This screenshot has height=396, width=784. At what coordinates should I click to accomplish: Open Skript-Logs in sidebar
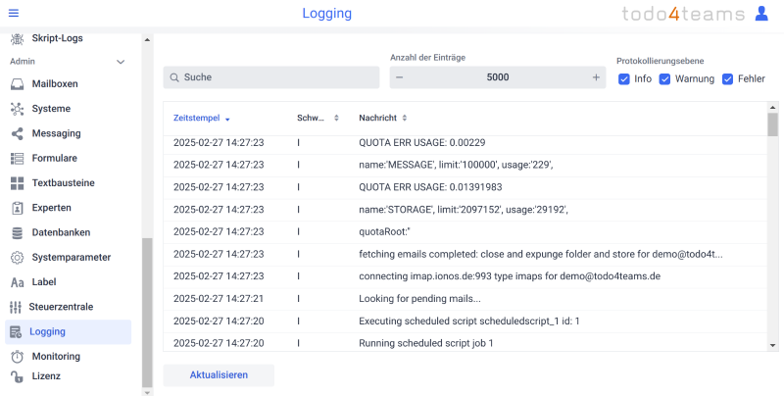pos(58,38)
